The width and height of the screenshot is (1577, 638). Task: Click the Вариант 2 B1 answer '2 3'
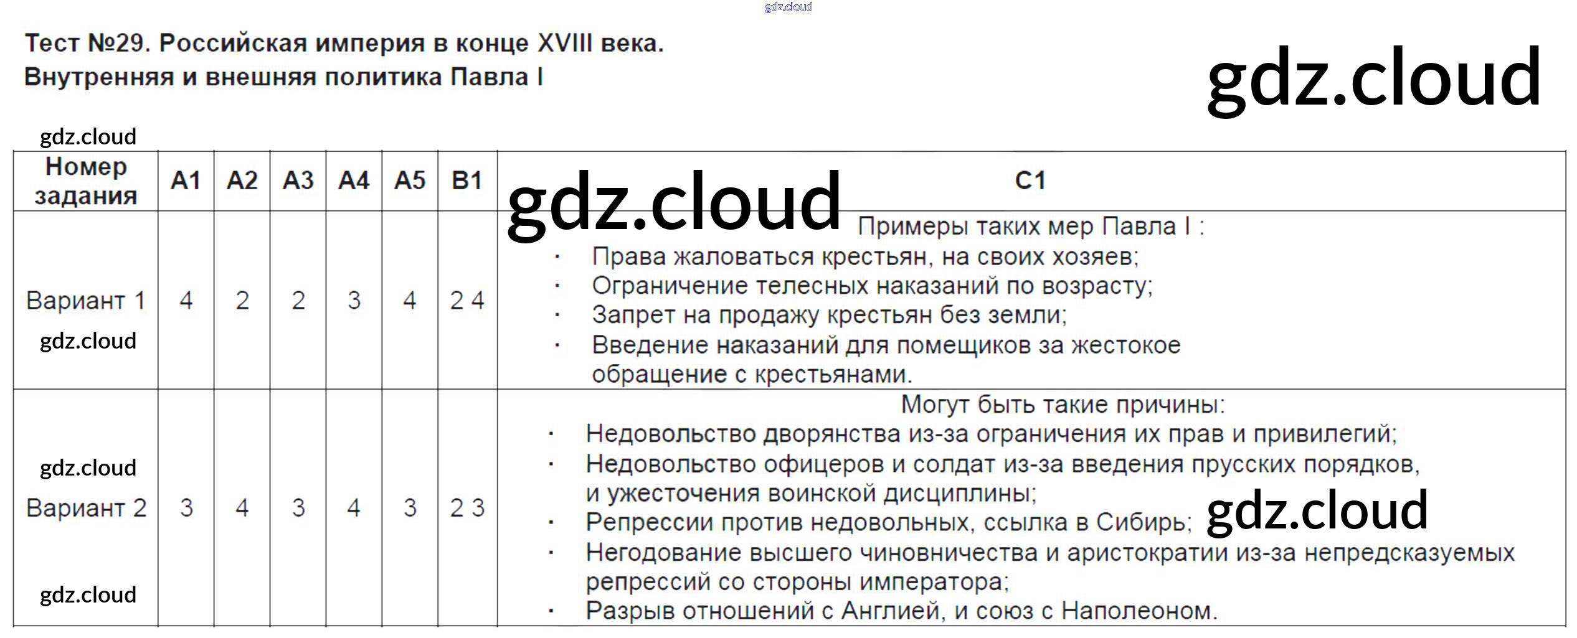(467, 509)
